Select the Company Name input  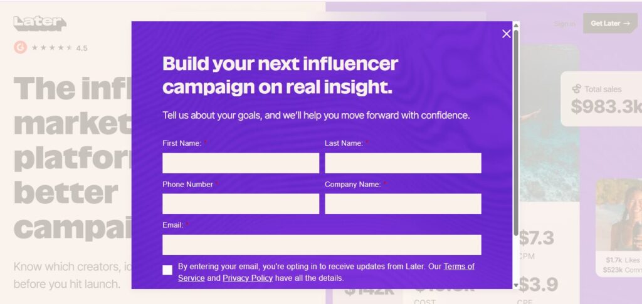coord(403,204)
